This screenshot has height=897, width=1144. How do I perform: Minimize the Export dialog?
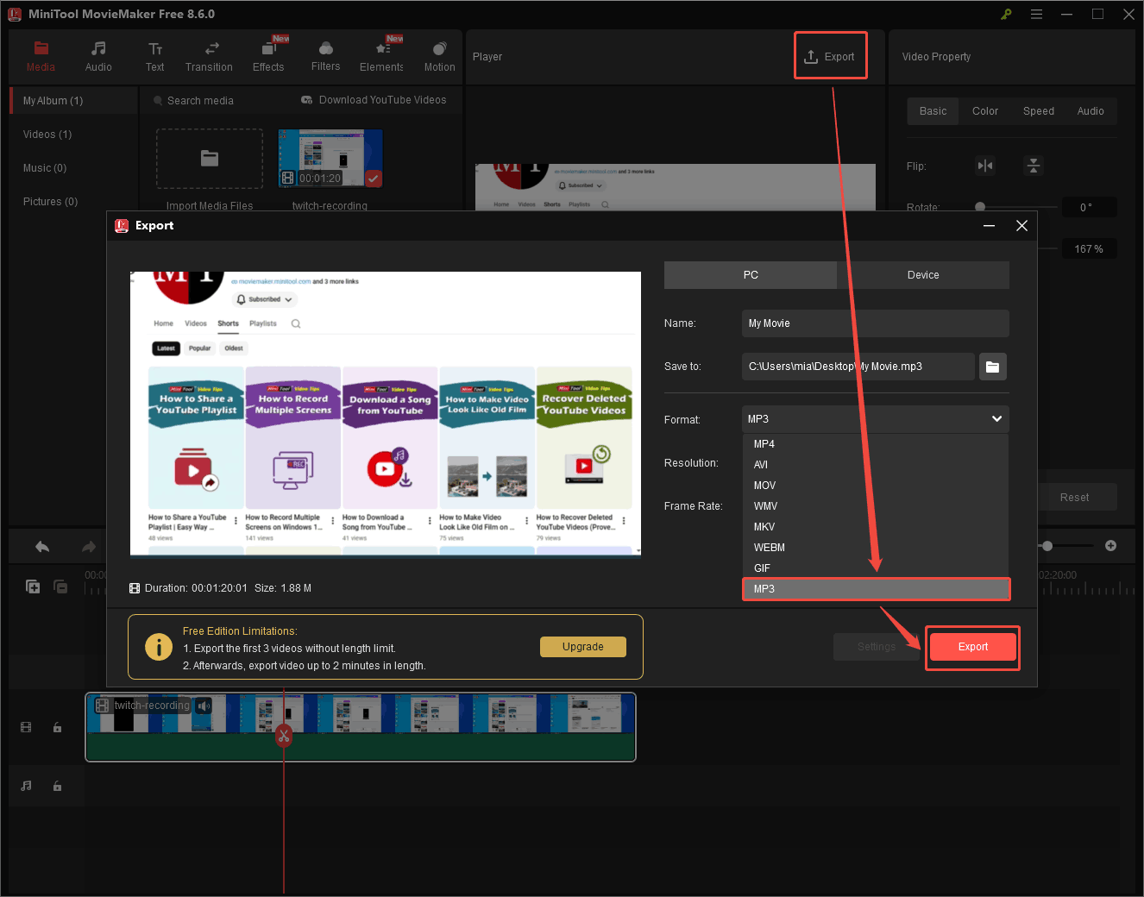(990, 226)
